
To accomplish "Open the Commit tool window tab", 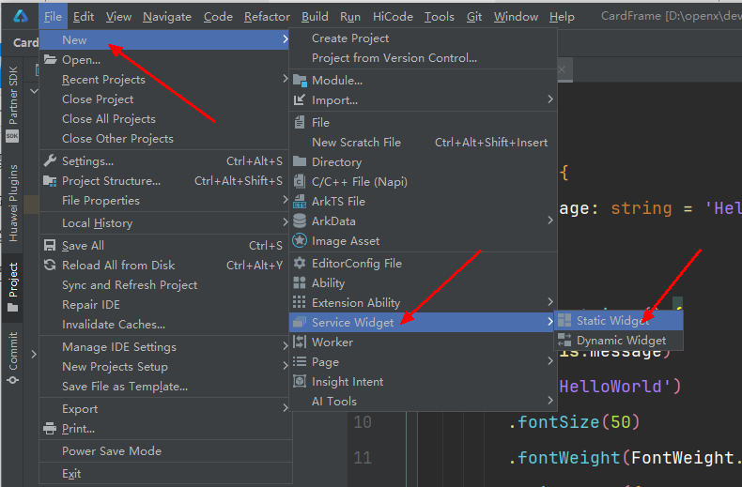I will coord(13,358).
